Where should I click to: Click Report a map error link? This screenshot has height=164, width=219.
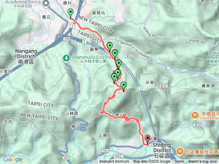pyautogui.click(x=202, y=161)
